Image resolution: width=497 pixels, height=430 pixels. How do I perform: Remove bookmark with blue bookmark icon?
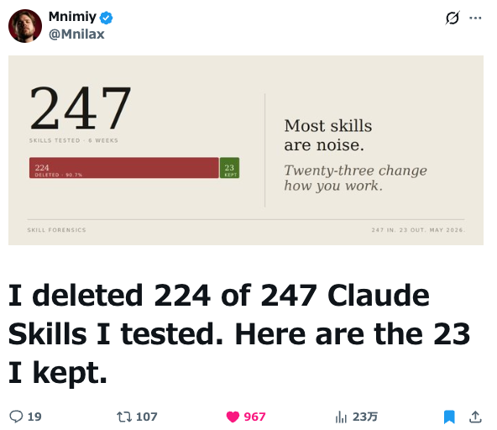coord(449,417)
